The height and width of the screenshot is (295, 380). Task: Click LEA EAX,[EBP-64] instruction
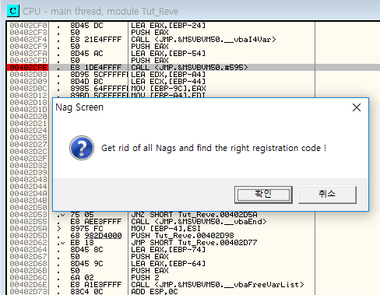[168, 264]
